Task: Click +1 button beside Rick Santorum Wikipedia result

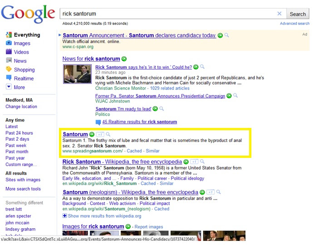Action: 194,162
